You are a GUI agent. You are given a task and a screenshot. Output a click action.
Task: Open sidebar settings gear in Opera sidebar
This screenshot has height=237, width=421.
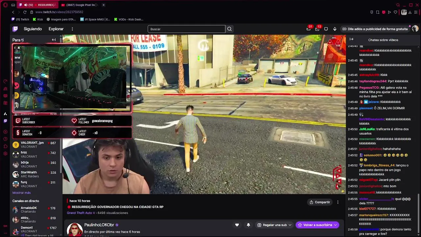[5, 153]
